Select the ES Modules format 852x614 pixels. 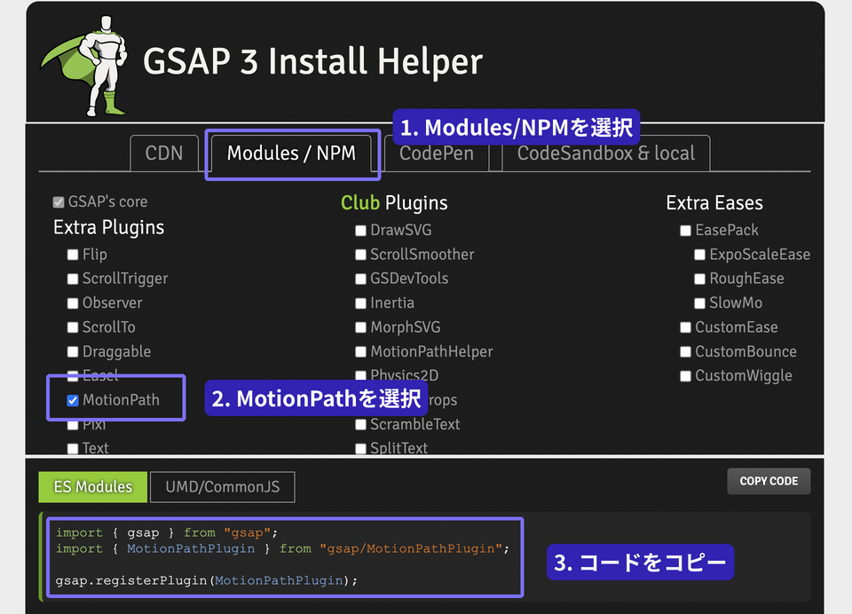92,486
